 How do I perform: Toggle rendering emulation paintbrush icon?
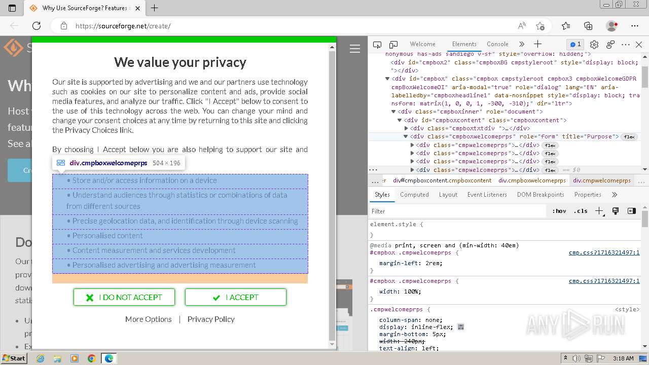[x=616, y=211]
